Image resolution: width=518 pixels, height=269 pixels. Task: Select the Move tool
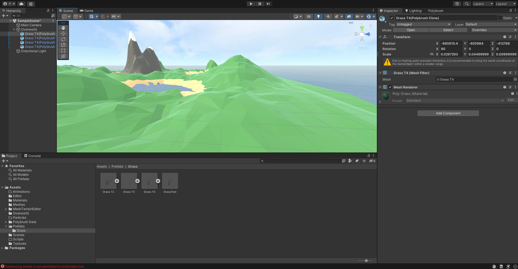pyautogui.click(x=63, y=34)
